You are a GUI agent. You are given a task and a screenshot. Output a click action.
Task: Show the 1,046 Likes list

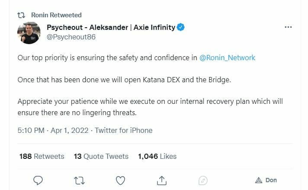[x=157, y=156]
